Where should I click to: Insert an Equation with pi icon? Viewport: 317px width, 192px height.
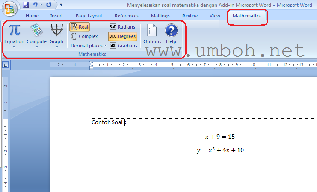tap(15, 30)
